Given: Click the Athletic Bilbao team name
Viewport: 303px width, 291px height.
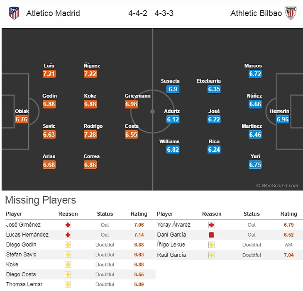Looking at the screenshot, I should click(256, 13).
